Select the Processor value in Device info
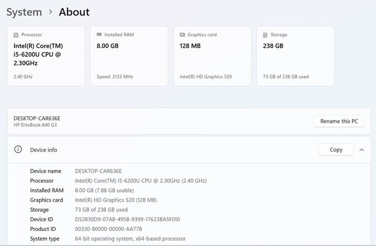Screen dimensions: 376x246 [141, 181]
